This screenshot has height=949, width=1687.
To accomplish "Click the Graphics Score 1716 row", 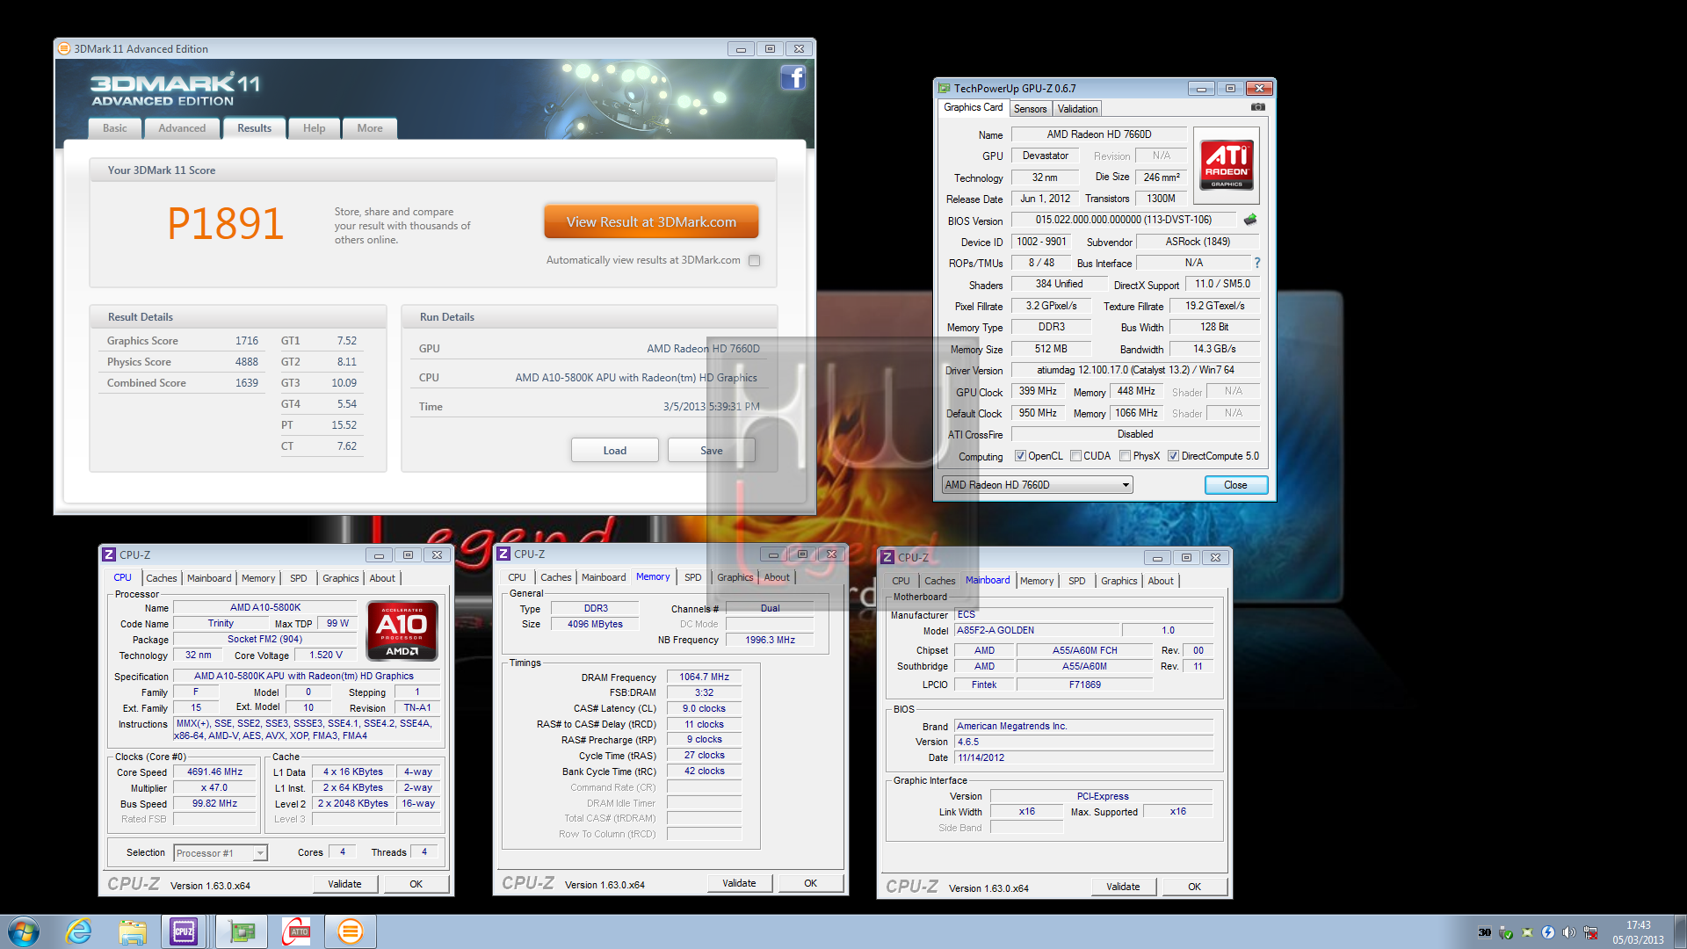I will (182, 341).
